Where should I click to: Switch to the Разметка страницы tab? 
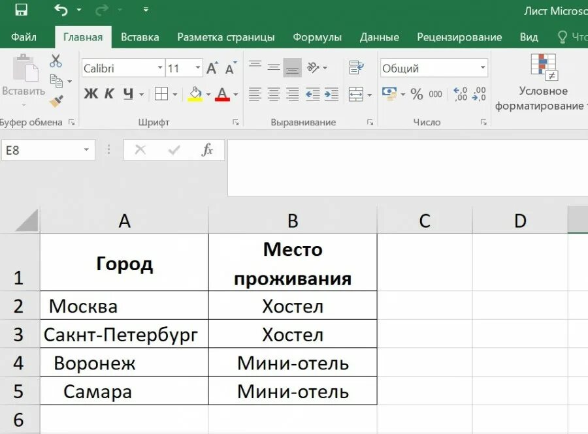[x=226, y=37]
